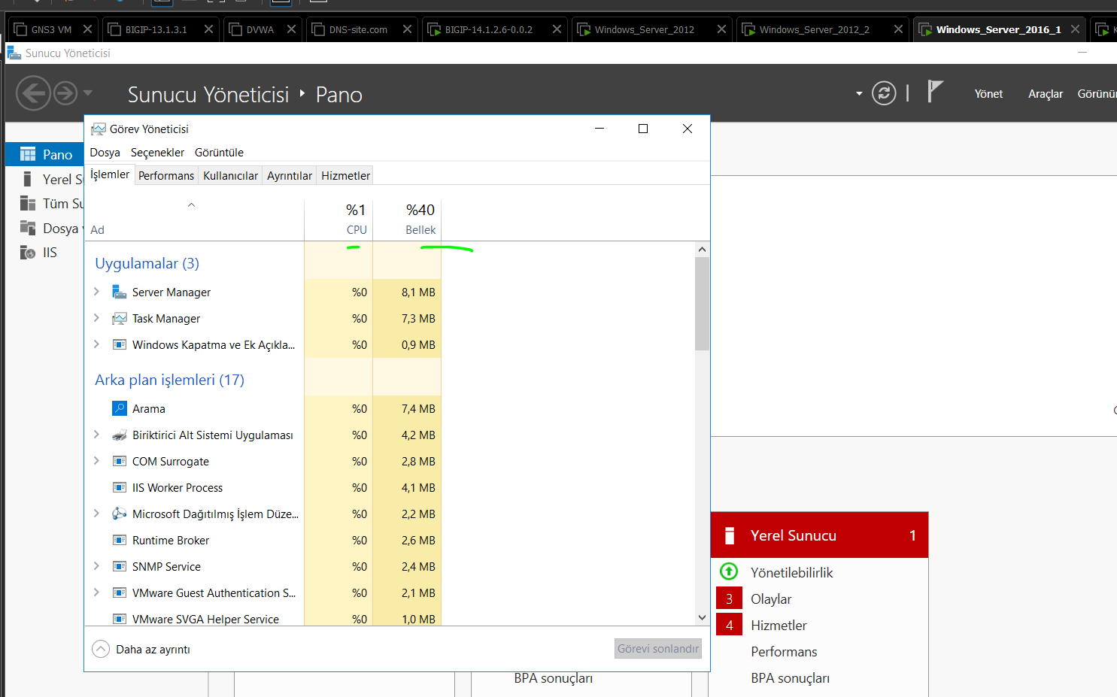This screenshot has height=697, width=1117.
Task: Expand the Server Manager process row
Action: point(96,292)
